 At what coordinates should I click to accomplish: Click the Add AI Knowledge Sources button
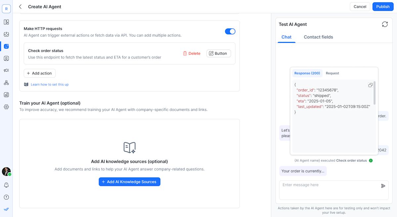[x=129, y=182]
